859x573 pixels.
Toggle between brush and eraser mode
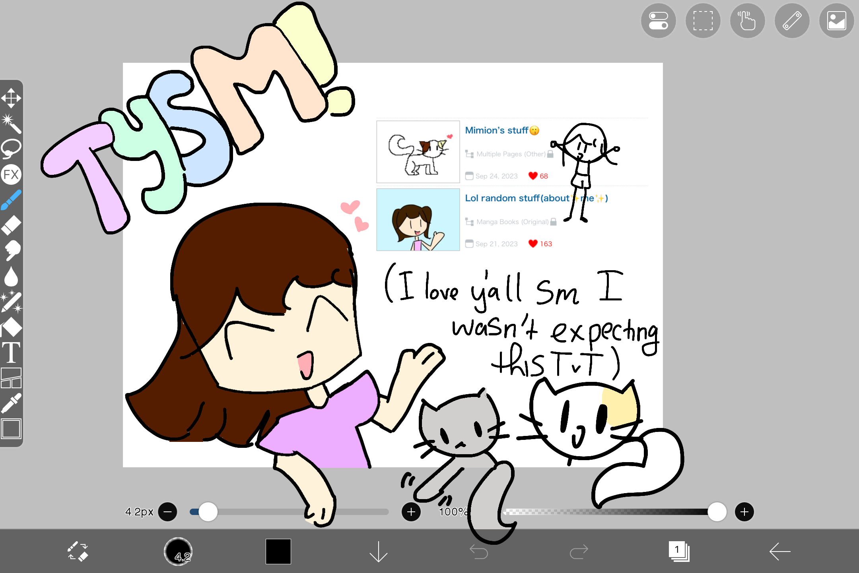click(78, 552)
